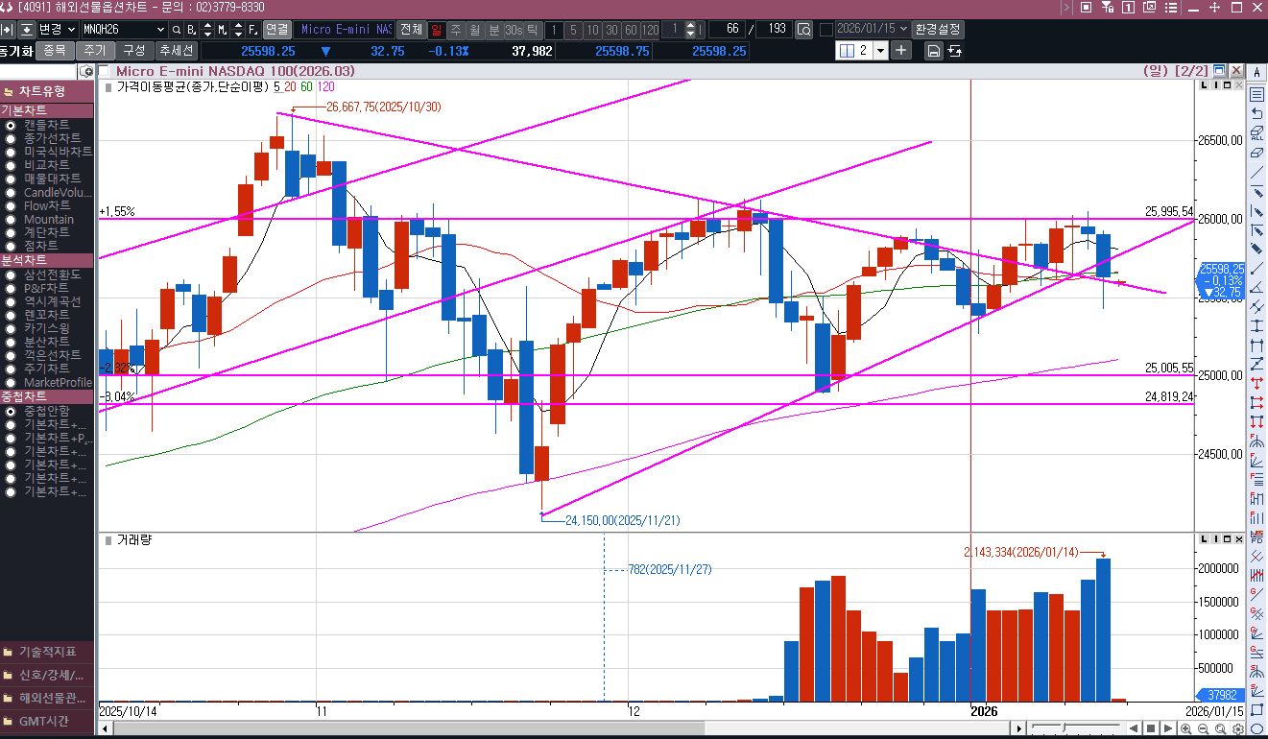The image size is (1268, 739).
Task: Select the 삼선전환도 analysis chart option
Action: 52,274
